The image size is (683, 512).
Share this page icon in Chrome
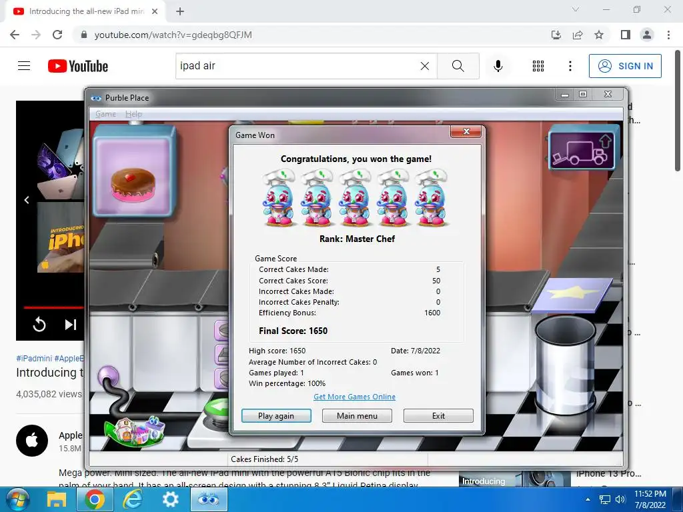578,35
